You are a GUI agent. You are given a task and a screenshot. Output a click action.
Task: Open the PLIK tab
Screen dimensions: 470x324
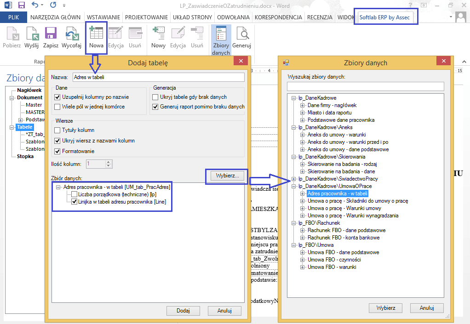point(13,17)
